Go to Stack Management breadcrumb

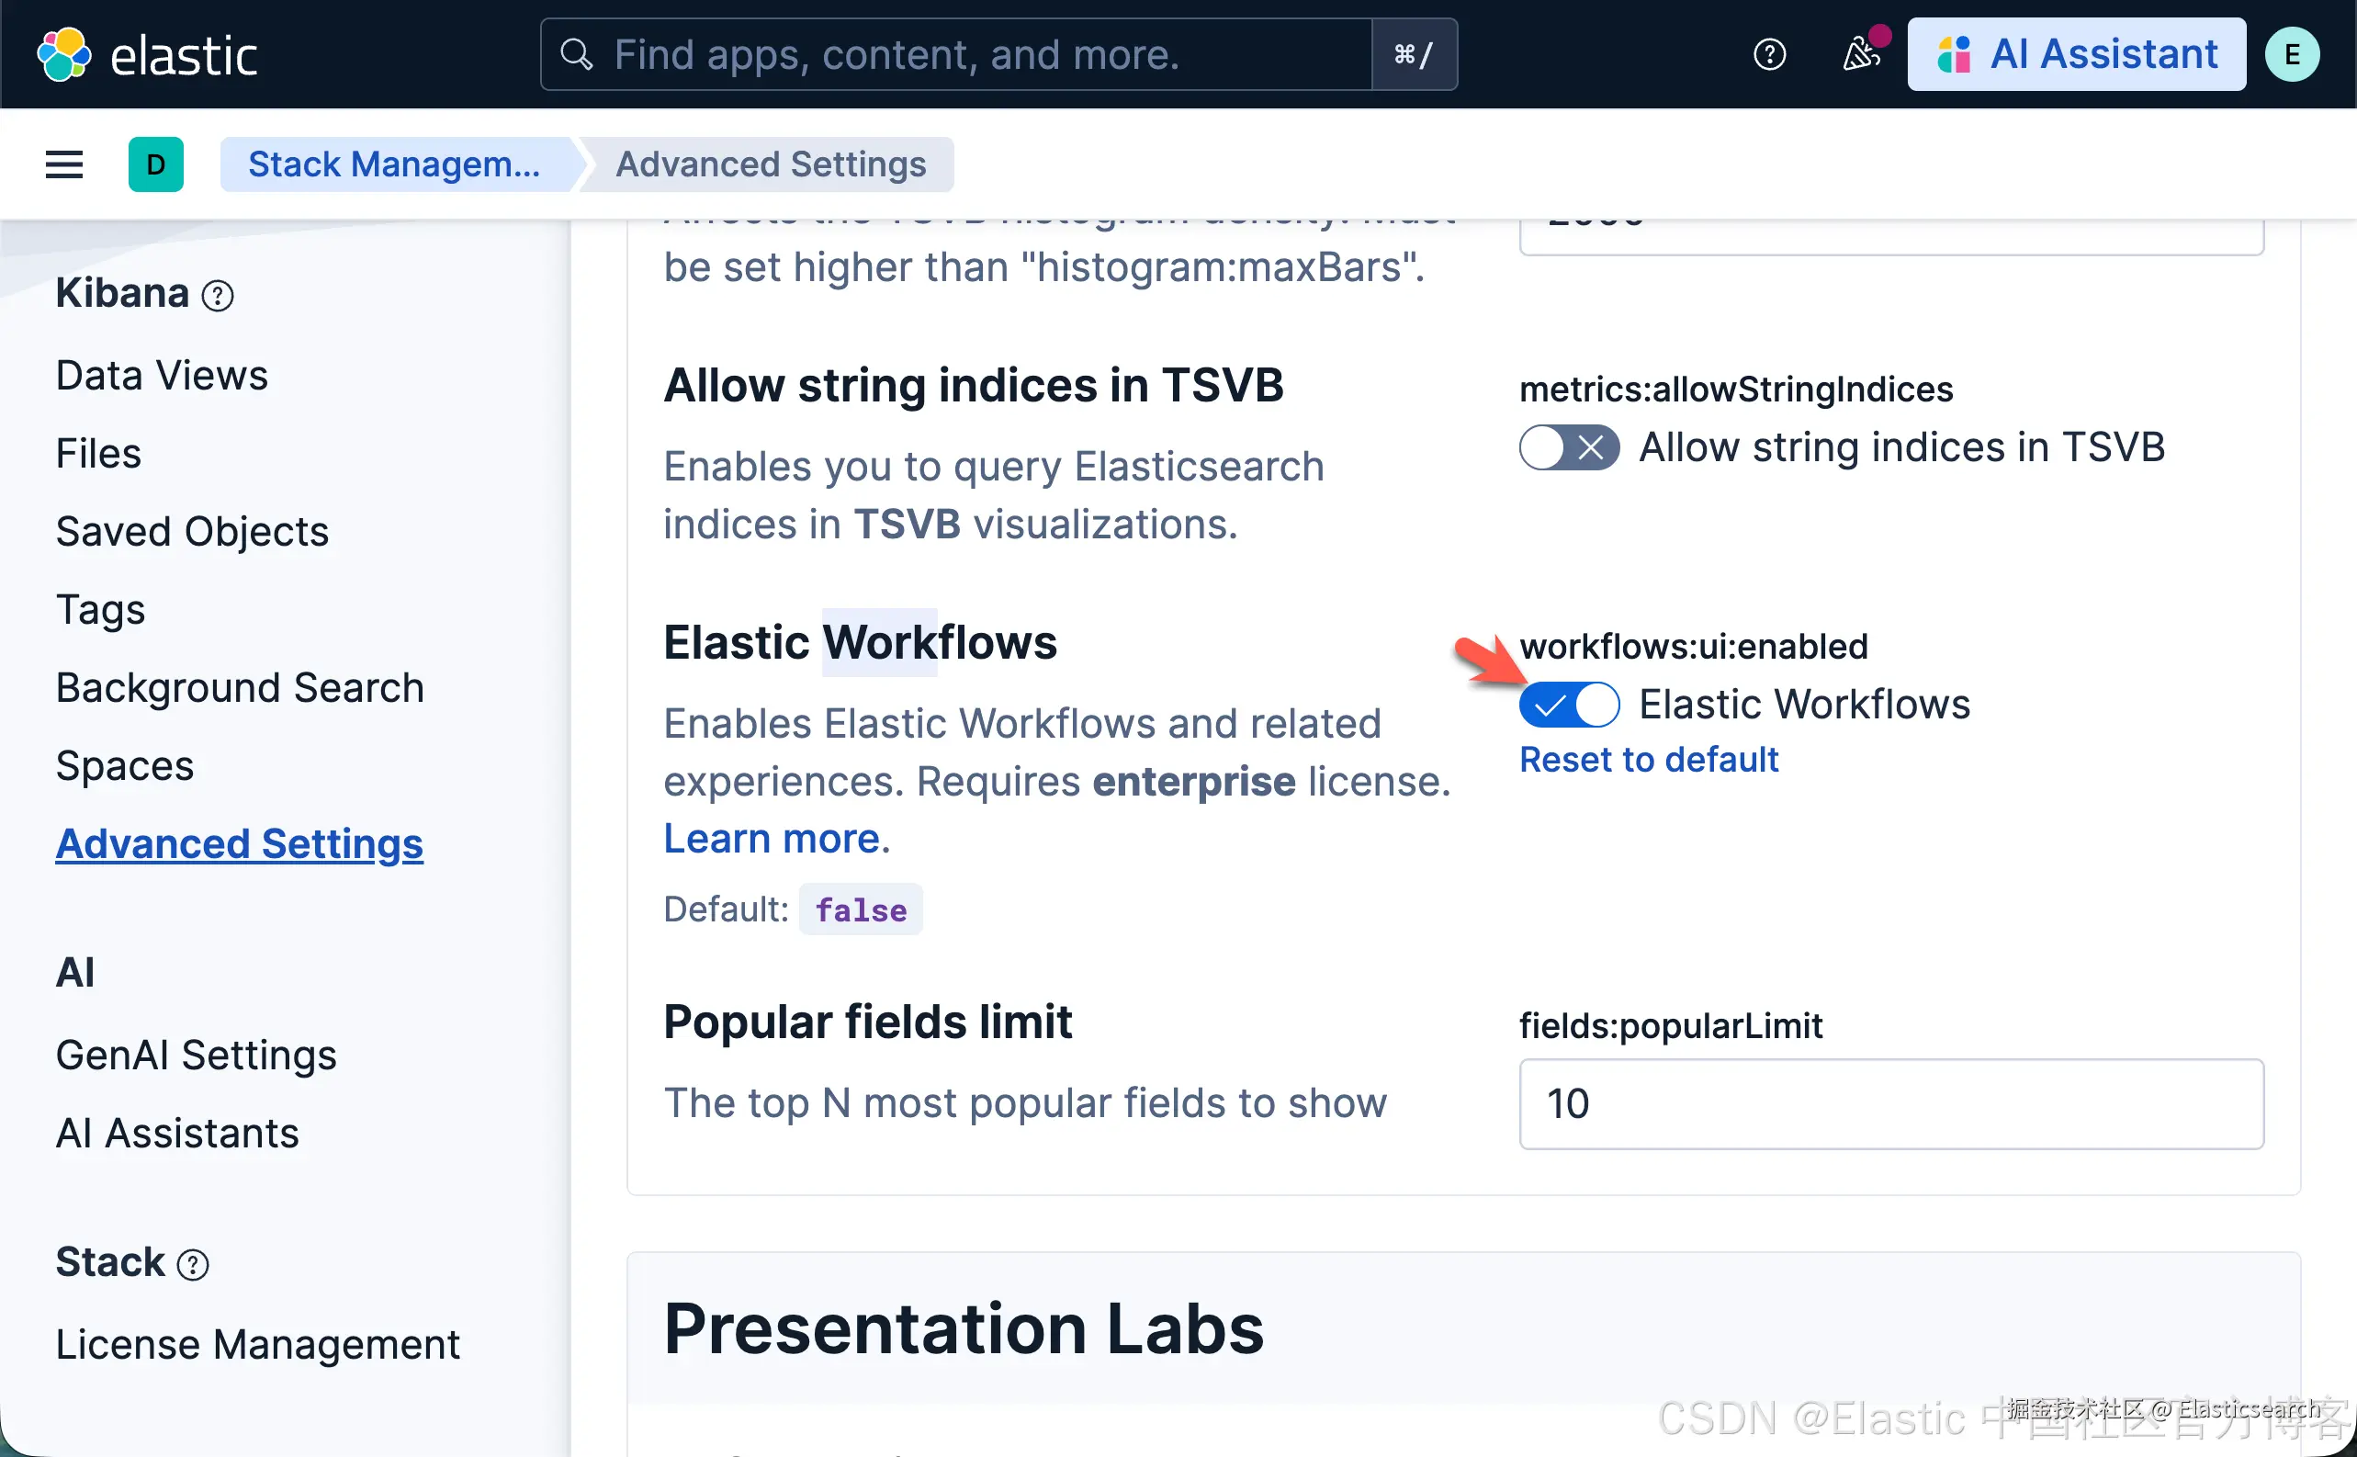coord(394,164)
